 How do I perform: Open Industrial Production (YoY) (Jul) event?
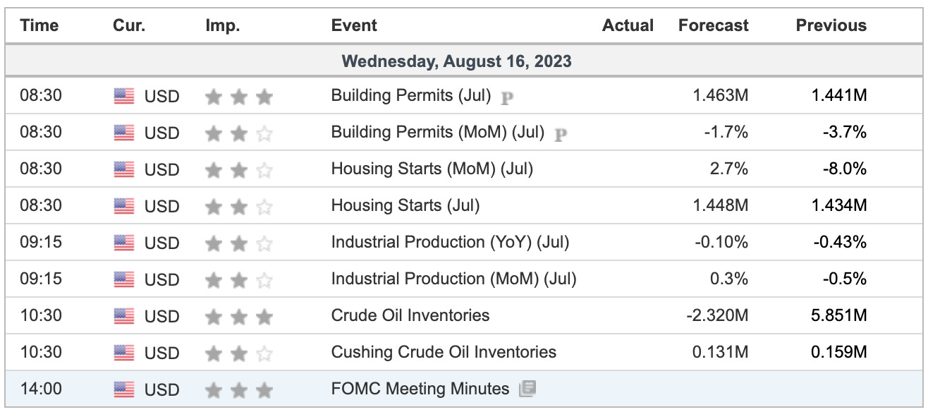pos(450,242)
